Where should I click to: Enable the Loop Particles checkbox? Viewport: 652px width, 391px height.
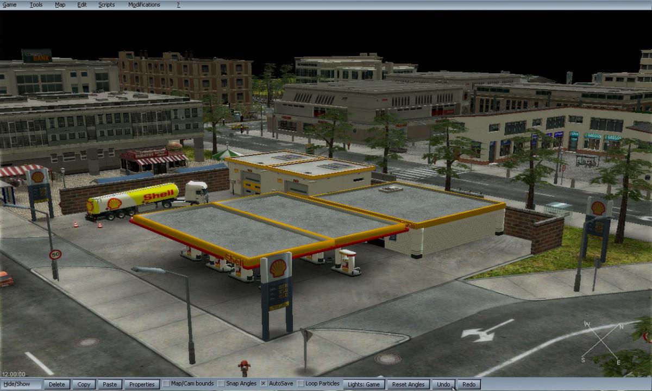pos(300,384)
